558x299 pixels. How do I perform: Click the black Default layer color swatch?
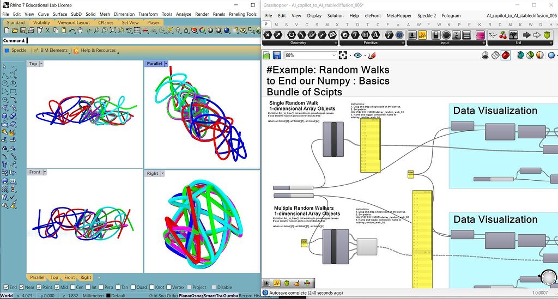[108, 295]
